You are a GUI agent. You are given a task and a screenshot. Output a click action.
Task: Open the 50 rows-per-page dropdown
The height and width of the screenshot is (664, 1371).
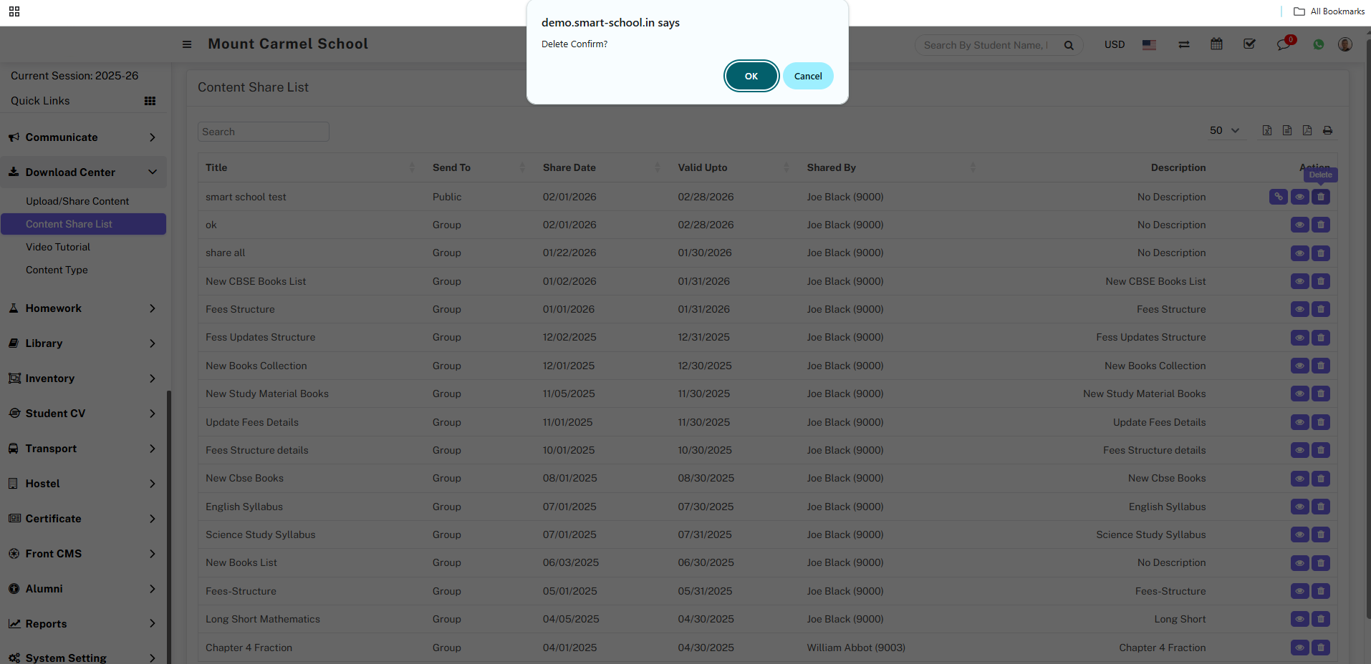click(x=1224, y=130)
